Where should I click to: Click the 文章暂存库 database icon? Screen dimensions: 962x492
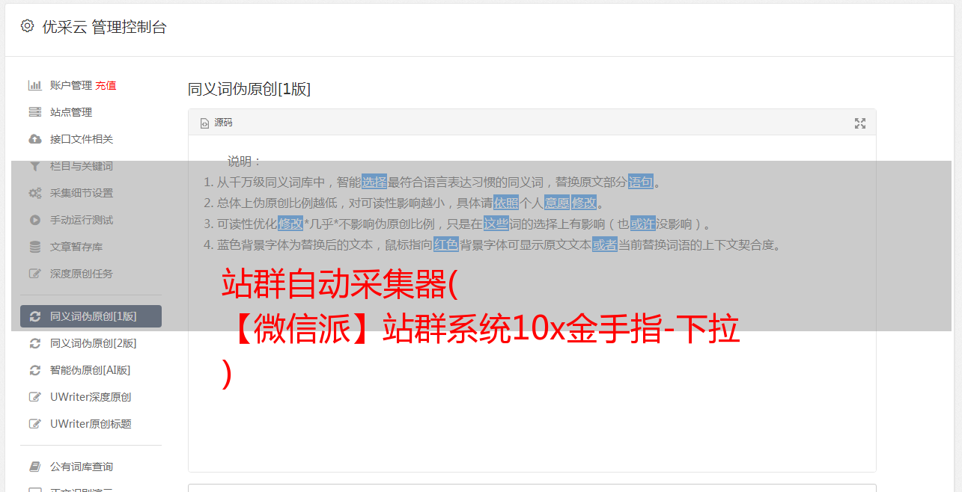34,247
